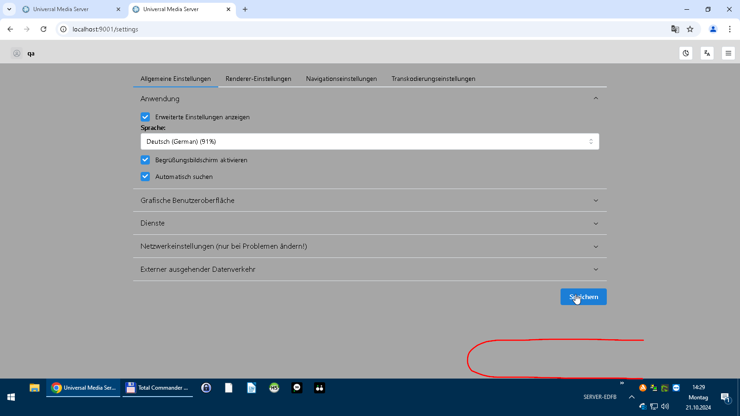
Task: Toggle Begrüßungsbildschirm aktivieren checkbox
Action: 145,160
